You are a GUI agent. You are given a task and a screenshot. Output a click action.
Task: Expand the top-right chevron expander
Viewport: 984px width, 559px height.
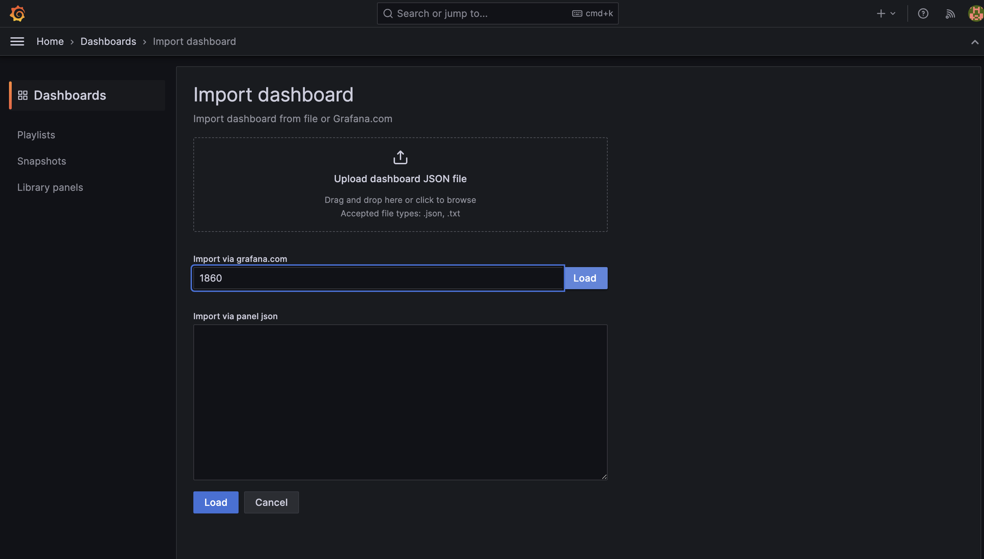975,41
